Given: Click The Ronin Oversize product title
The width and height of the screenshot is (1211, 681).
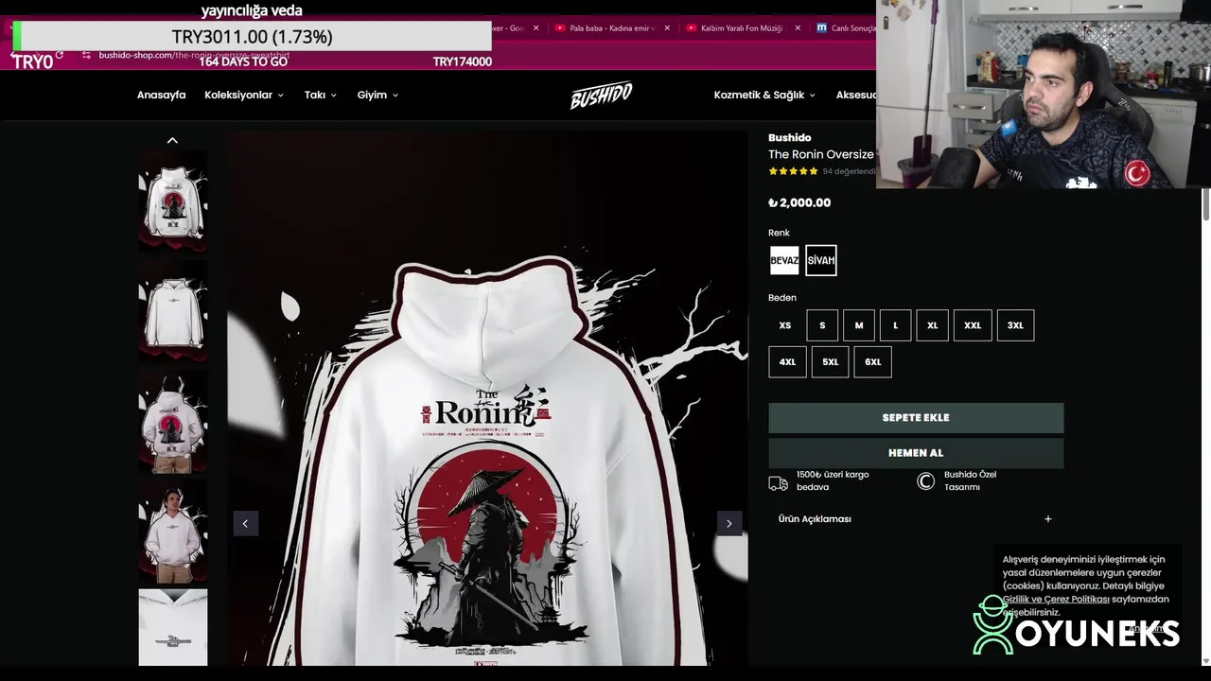Looking at the screenshot, I should [x=821, y=154].
